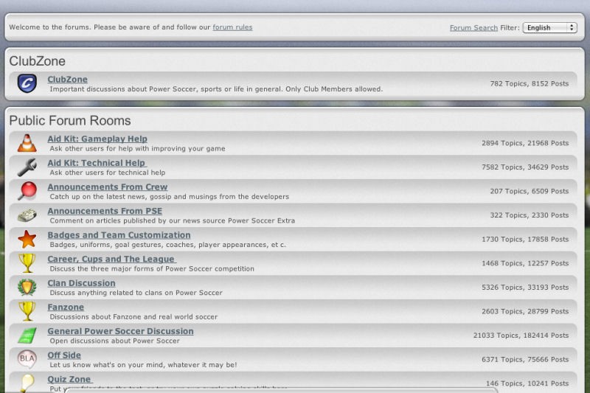590x393 pixels.
Task: Click 'Ask other users for help with improving' text
Action: pyautogui.click(x=137, y=148)
